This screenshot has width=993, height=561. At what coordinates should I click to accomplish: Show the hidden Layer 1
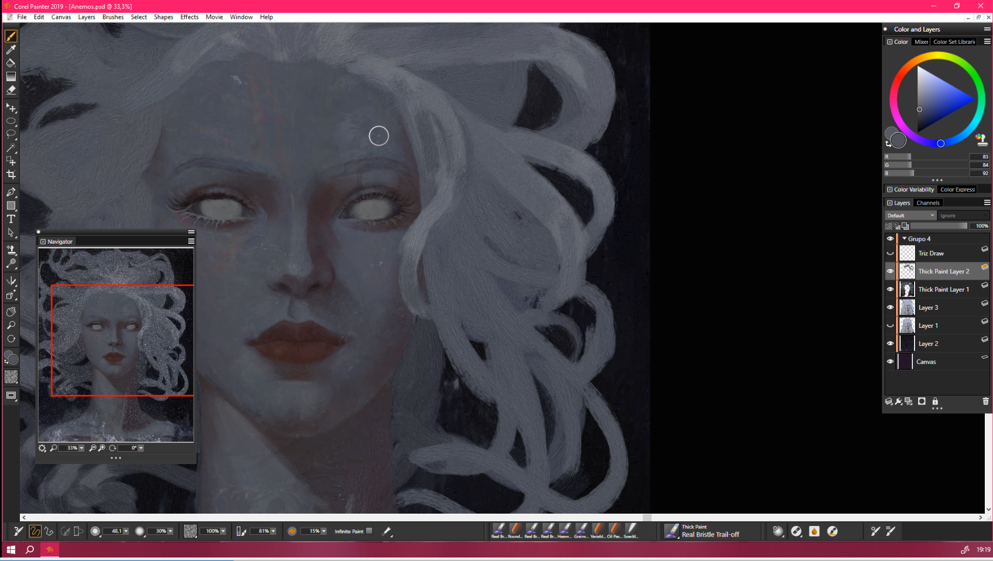pyautogui.click(x=890, y=325)
